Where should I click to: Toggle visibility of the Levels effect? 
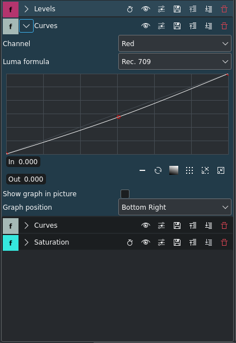pos(146,9)
